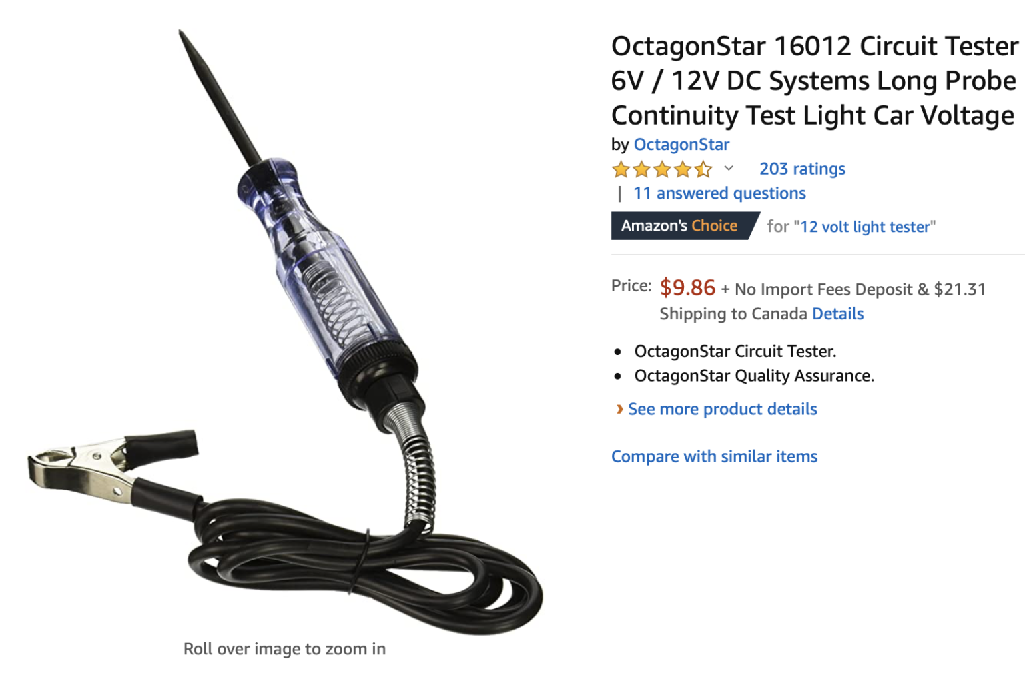
Task: Click the five-star rating icons
Action: pyautogui.click(x=662, y=169)
